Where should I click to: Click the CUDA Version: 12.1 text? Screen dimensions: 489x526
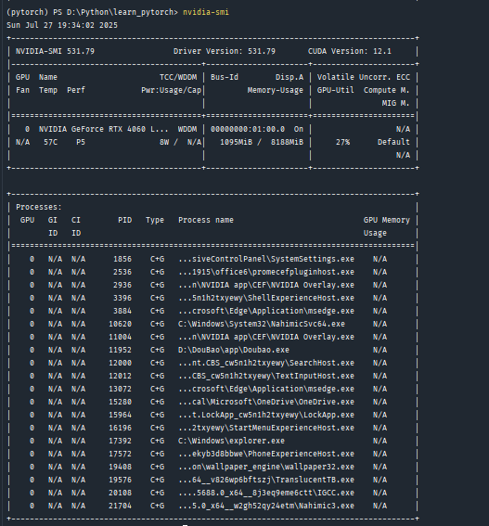(350, 51)
